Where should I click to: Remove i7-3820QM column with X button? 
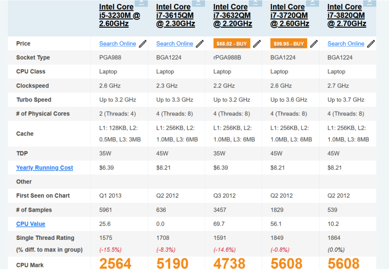pyautogui.click(x=370, y=3)
